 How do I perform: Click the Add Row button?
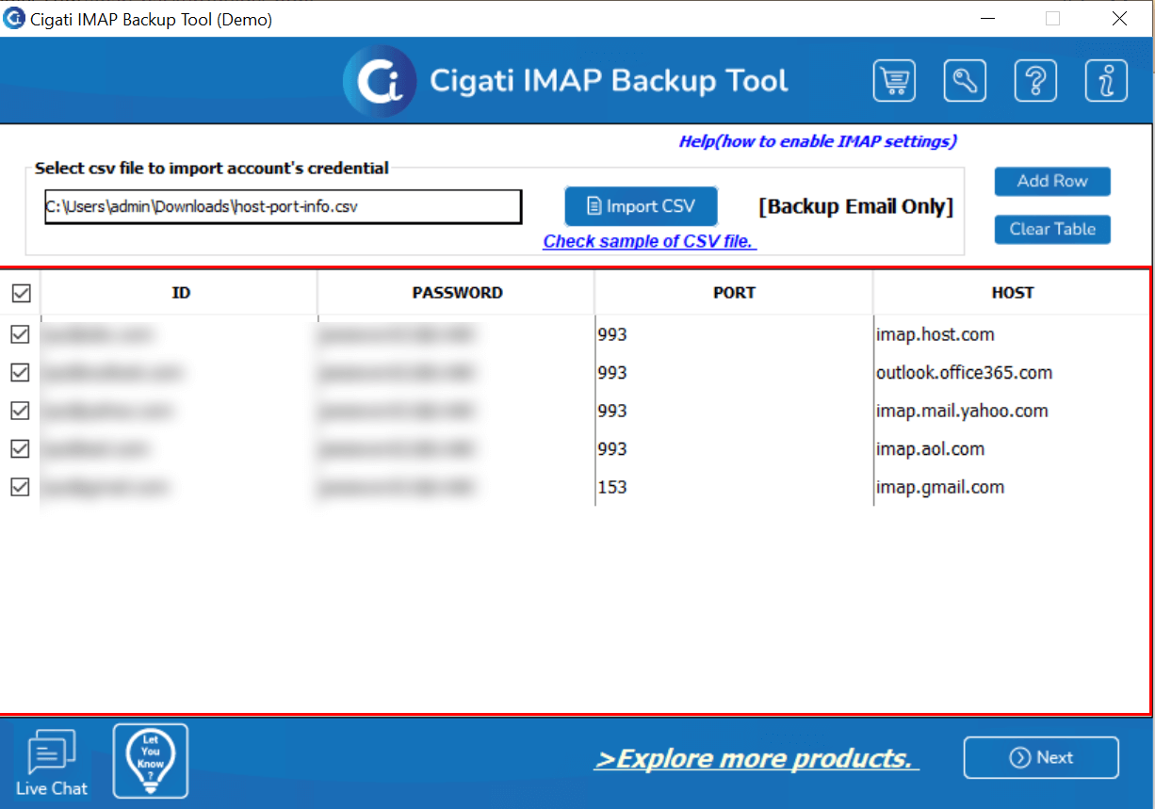click(1052, 182)
